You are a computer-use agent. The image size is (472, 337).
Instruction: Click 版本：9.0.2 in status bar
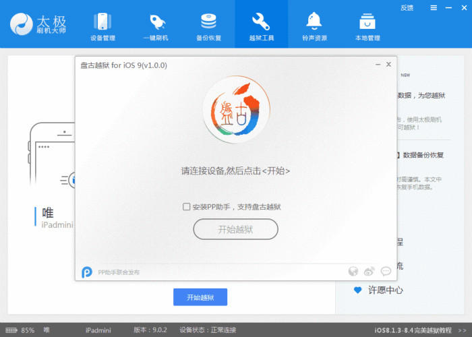tap(150, 330)
